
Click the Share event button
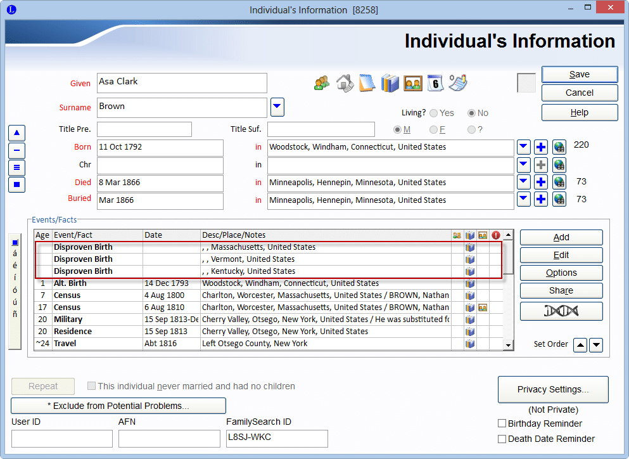coord(561,290)
